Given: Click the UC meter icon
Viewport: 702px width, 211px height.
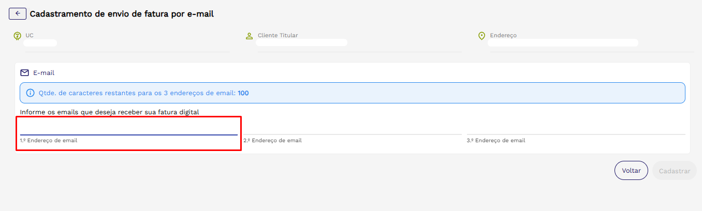Looking at the screenshot, I should [17, 36].
